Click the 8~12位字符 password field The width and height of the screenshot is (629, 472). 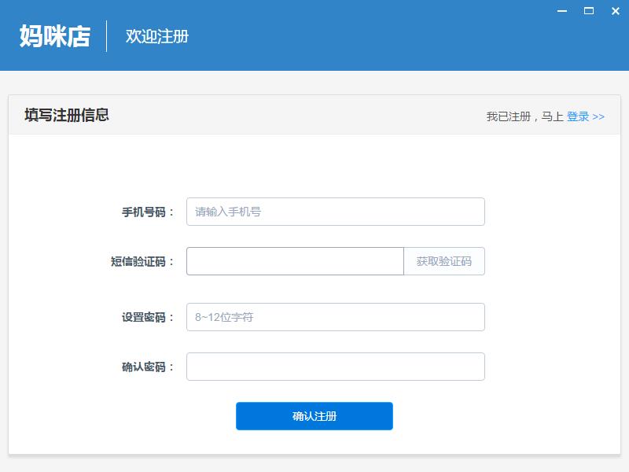coord(336,316)
